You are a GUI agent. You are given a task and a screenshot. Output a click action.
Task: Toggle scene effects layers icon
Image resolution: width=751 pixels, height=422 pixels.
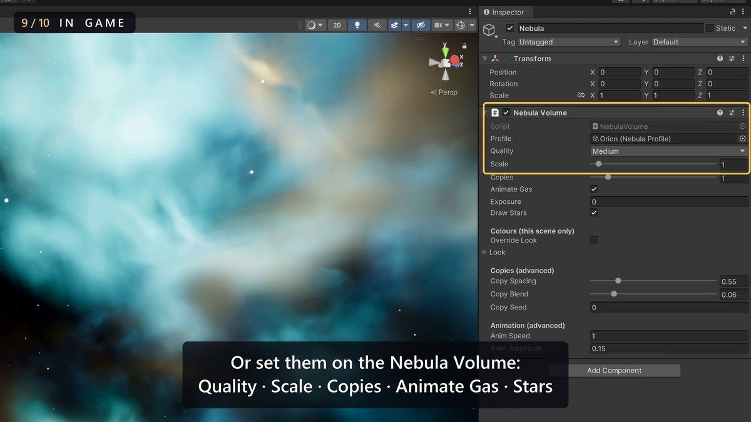click(394, 25)
